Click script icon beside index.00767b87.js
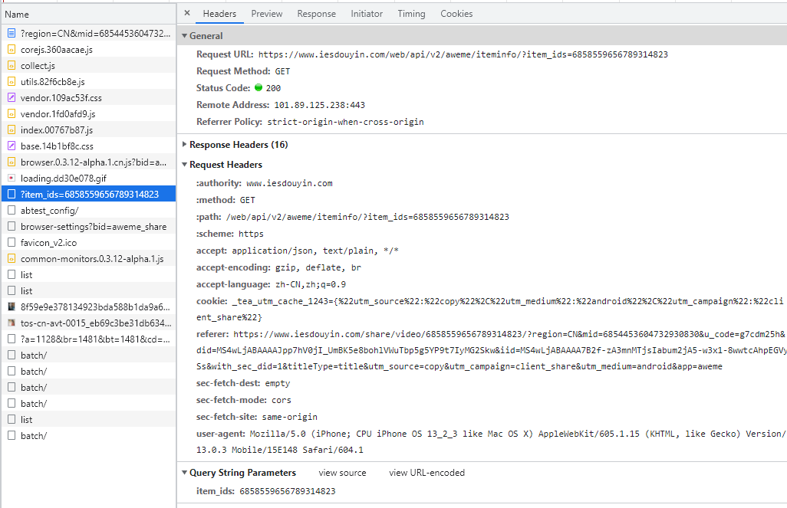 pyautogui.click(x=12, y=129)
